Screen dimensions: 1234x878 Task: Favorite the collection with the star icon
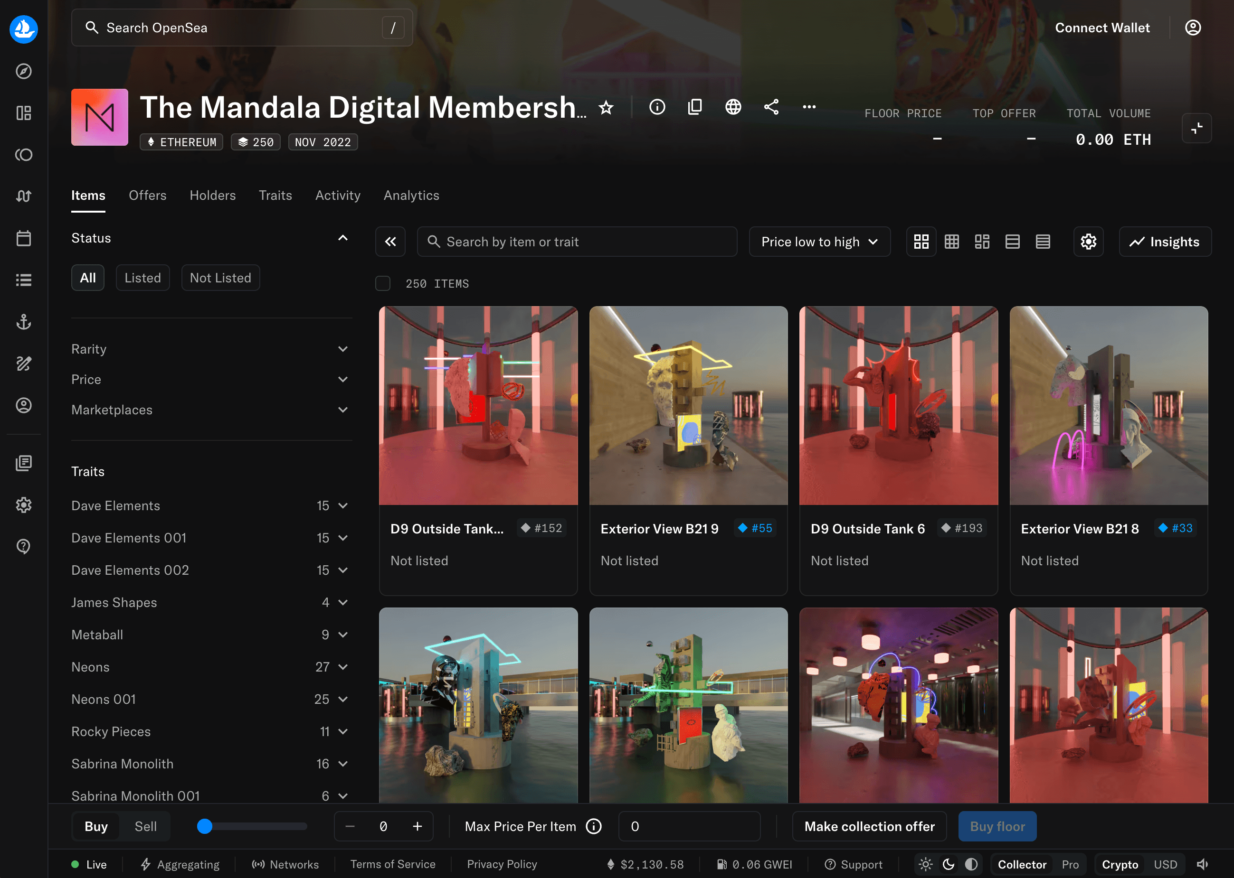point(606,108)
